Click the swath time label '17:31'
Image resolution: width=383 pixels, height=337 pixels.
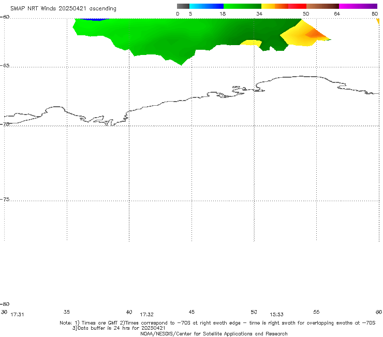click(x=18, y=315)
